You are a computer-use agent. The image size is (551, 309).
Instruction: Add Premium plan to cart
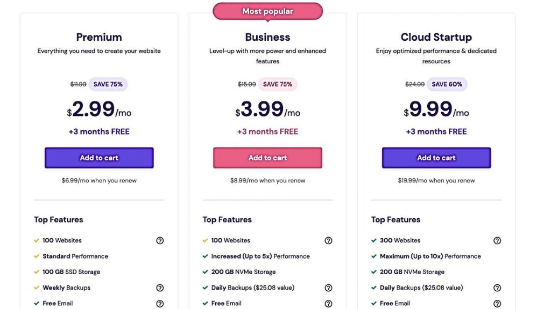[x=99, y=158]
